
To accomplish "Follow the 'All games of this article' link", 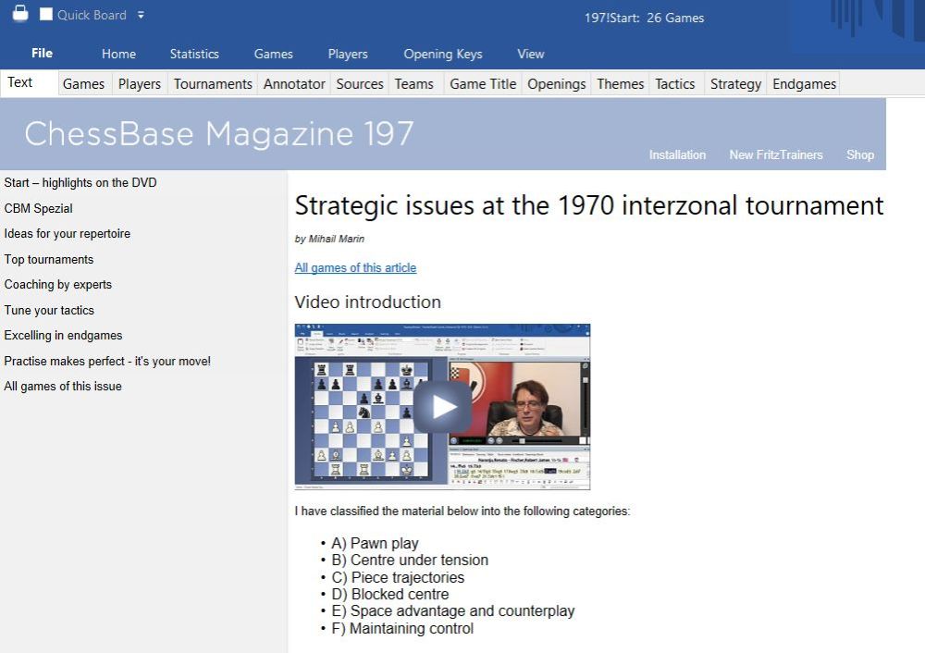I will (355, 268).
